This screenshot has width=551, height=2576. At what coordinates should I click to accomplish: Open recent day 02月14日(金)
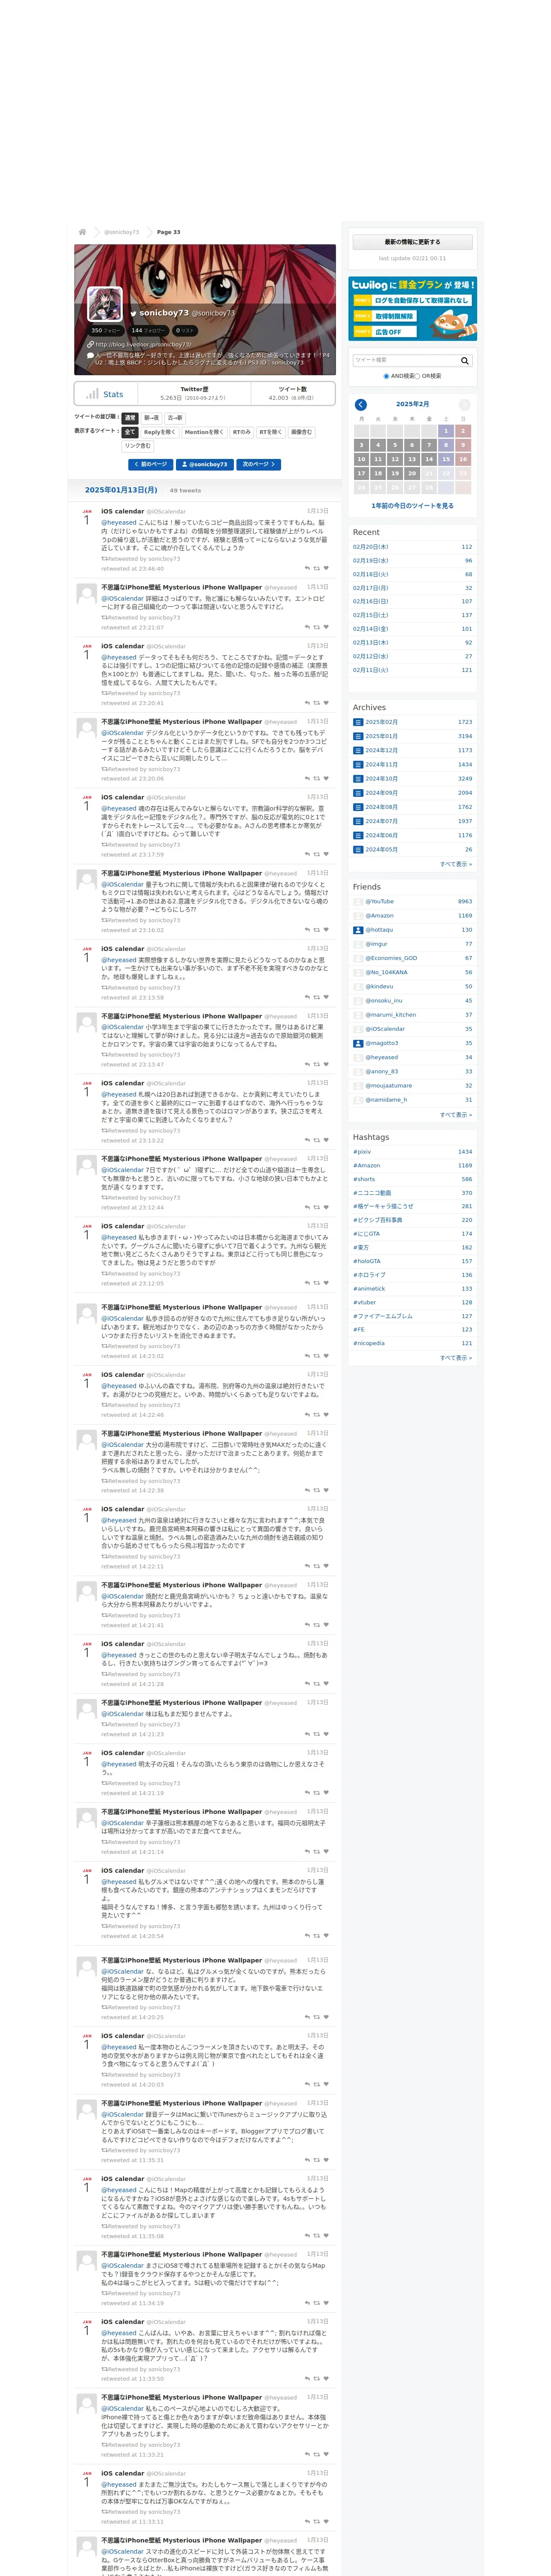(x=371, y=629)
